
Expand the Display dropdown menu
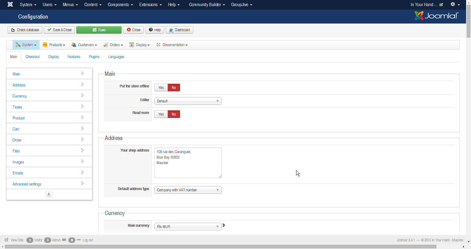tap(140, 45)
